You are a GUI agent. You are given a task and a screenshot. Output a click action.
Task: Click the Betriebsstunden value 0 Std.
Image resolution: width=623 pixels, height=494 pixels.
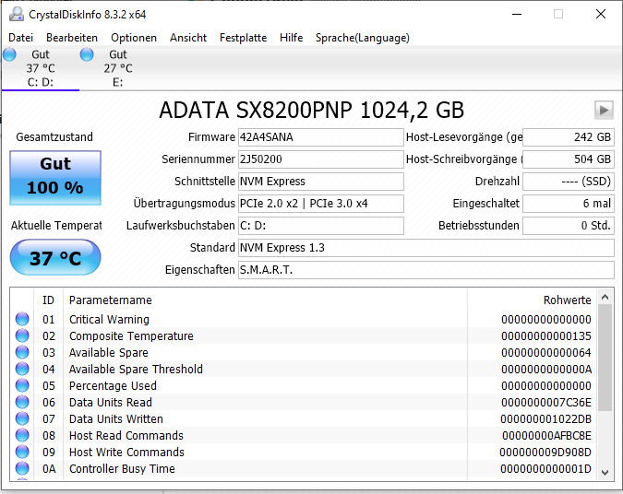tap(569, 226)
